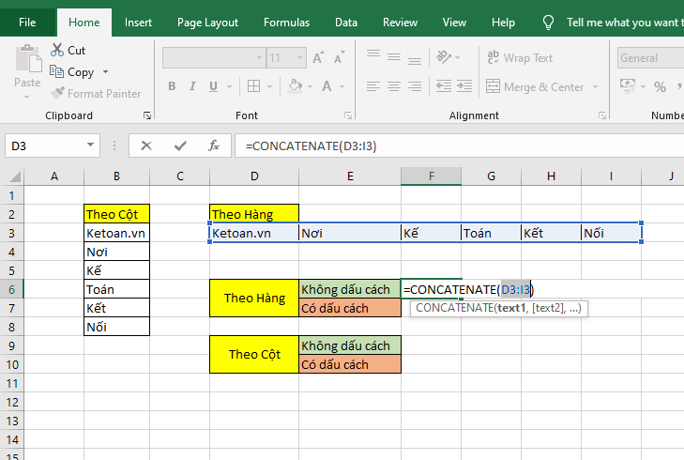Image resolution: width=684 pixels, height=460 pixels.
Task: Click Percent Style icon
Action: [660, 86]
